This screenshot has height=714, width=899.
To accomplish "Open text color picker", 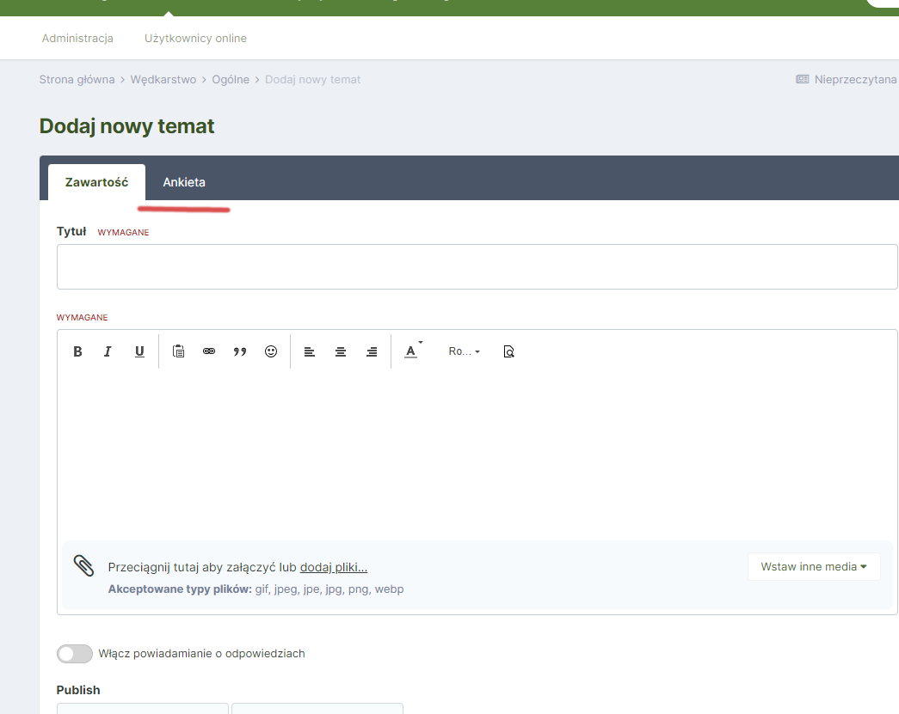I will pyautogui.click(x=413, y=351).
